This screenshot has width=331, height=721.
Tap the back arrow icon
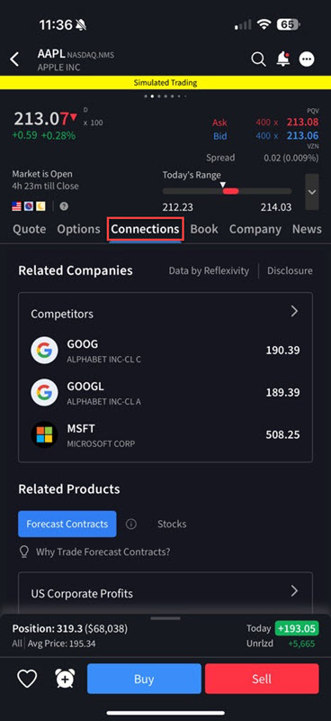pyautogui.click(x=15, y=59)
